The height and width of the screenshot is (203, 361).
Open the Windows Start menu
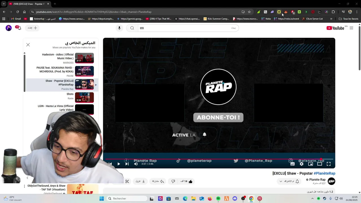[x=102, y=198]
